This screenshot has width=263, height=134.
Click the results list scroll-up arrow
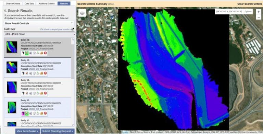point(73,39)
